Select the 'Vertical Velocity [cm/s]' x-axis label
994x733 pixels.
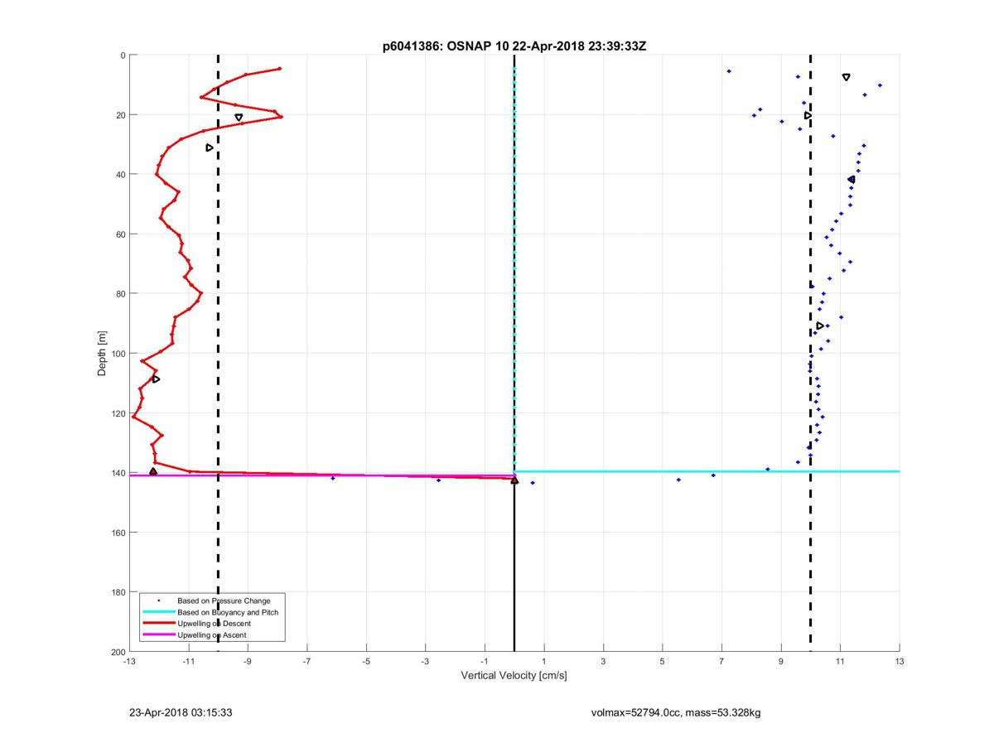point(514,676)
